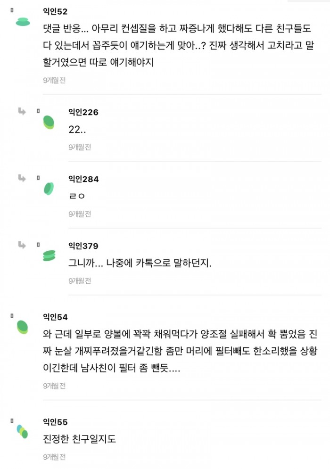Click 익인226's profile avatar
This screenshot has width=330, height=469.
49,122
